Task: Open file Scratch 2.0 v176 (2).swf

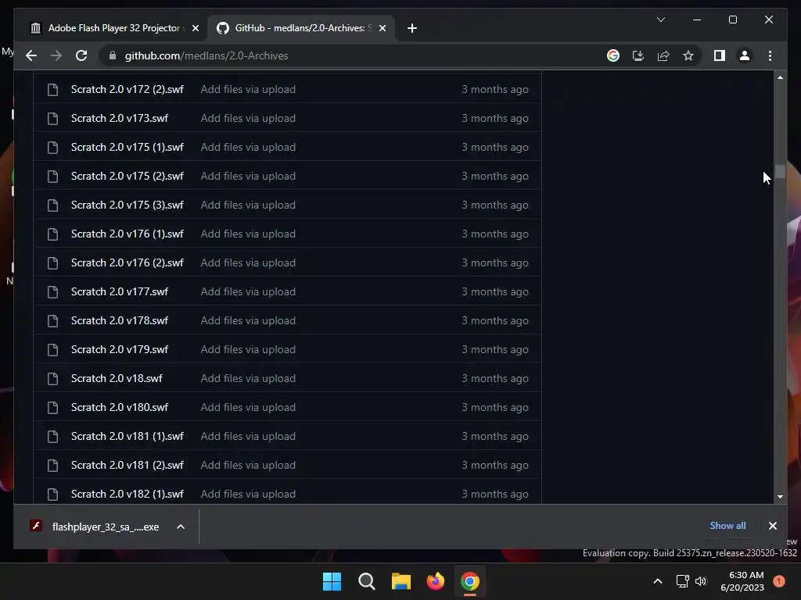Action: click(x=128, y=262)
